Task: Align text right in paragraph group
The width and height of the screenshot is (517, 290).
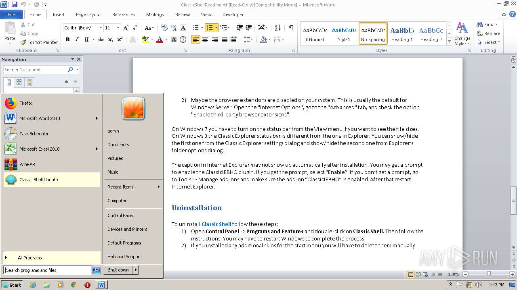Action: click(x=215, y=39)
